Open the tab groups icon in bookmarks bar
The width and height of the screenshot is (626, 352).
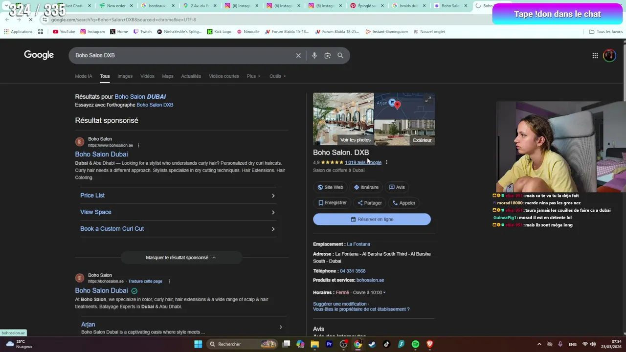tap(41, 31)
